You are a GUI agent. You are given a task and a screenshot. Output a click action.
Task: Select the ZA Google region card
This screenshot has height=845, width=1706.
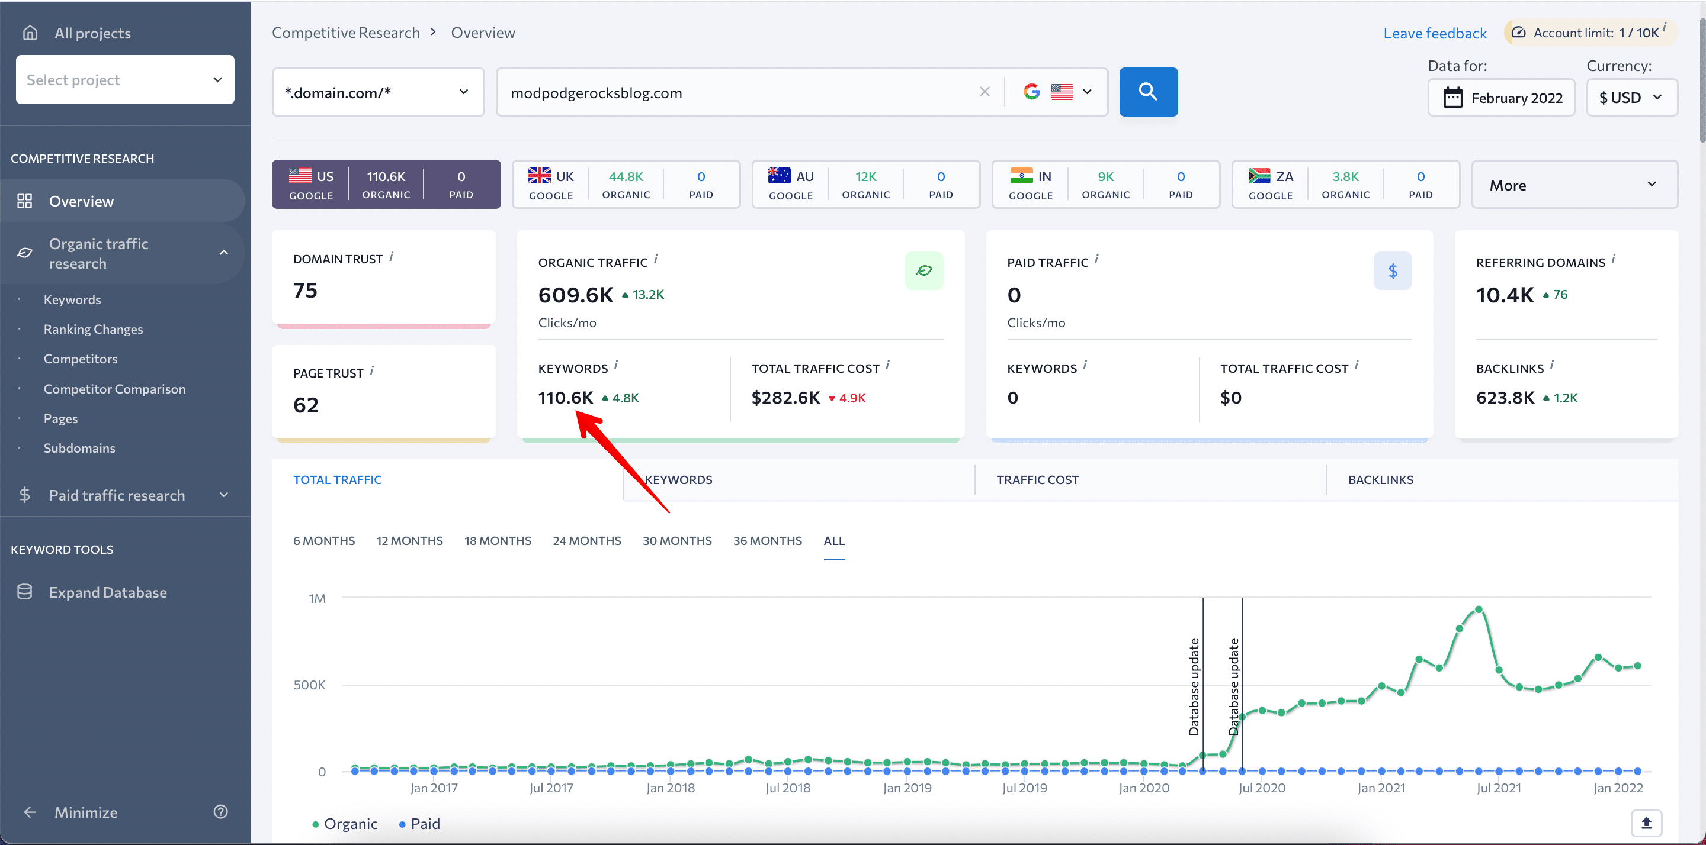pos(1345,185)
